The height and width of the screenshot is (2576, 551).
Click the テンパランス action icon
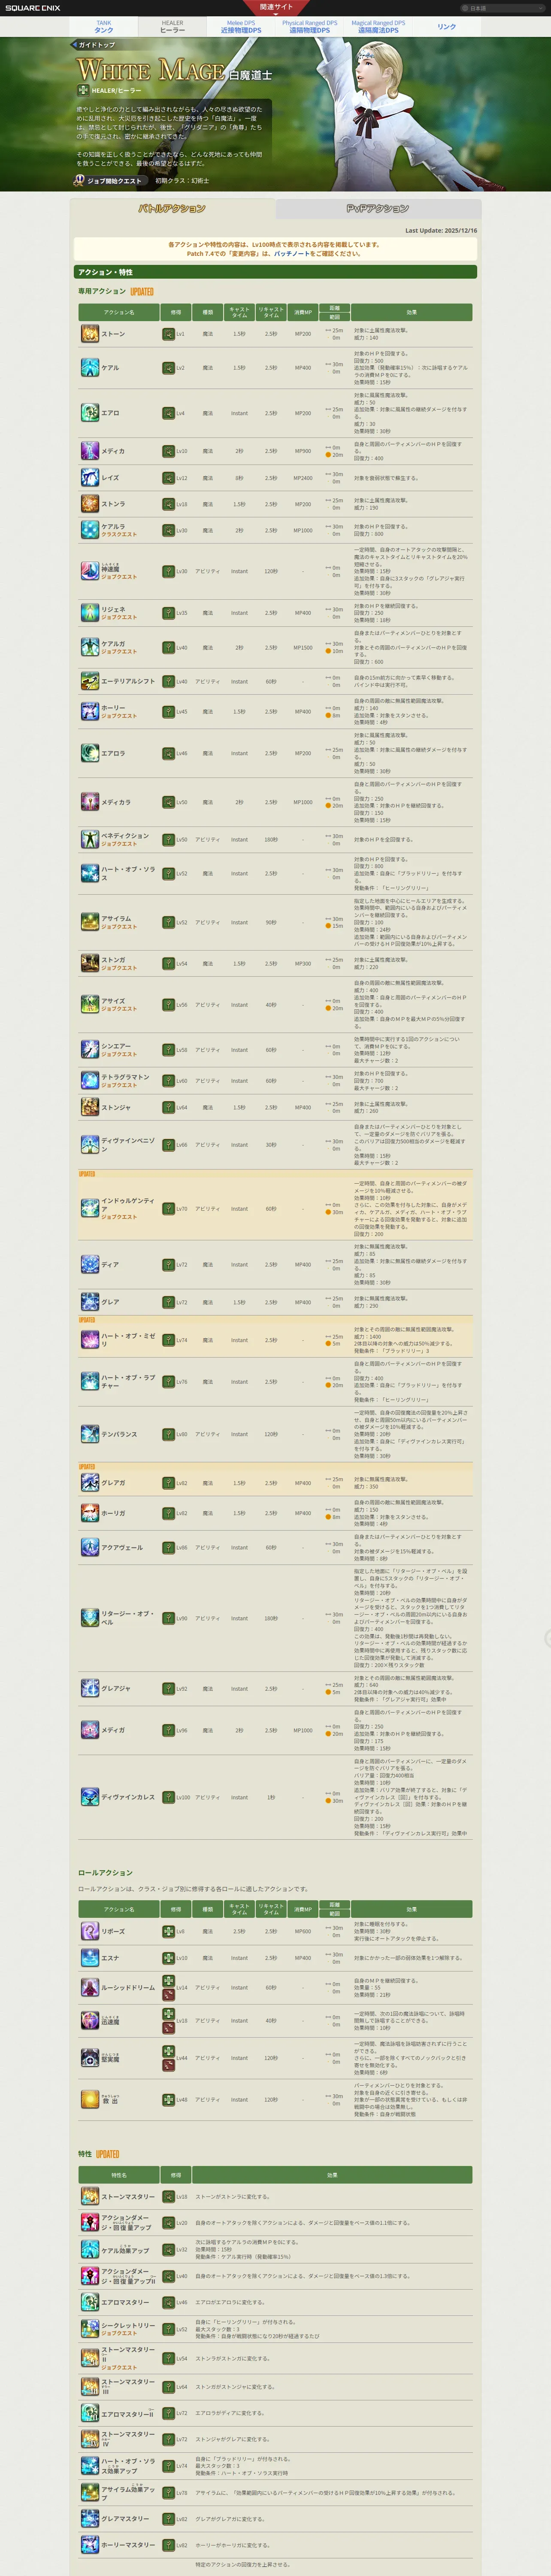90,1434
